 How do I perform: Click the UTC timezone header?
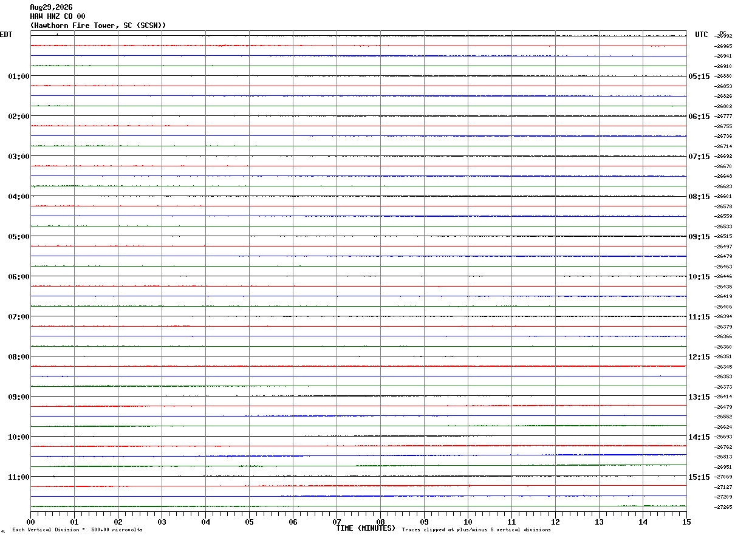click(702, 35)
